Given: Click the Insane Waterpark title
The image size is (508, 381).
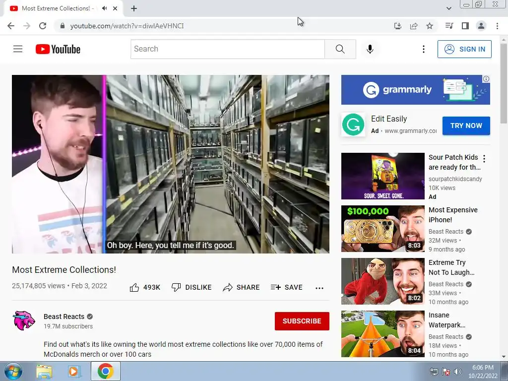Looking at the screenshot, I should 447,320.
